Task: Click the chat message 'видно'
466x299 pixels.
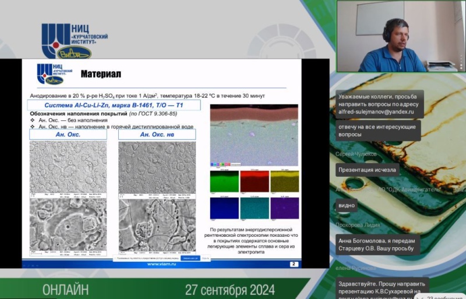Action: (x=347, y=205)
